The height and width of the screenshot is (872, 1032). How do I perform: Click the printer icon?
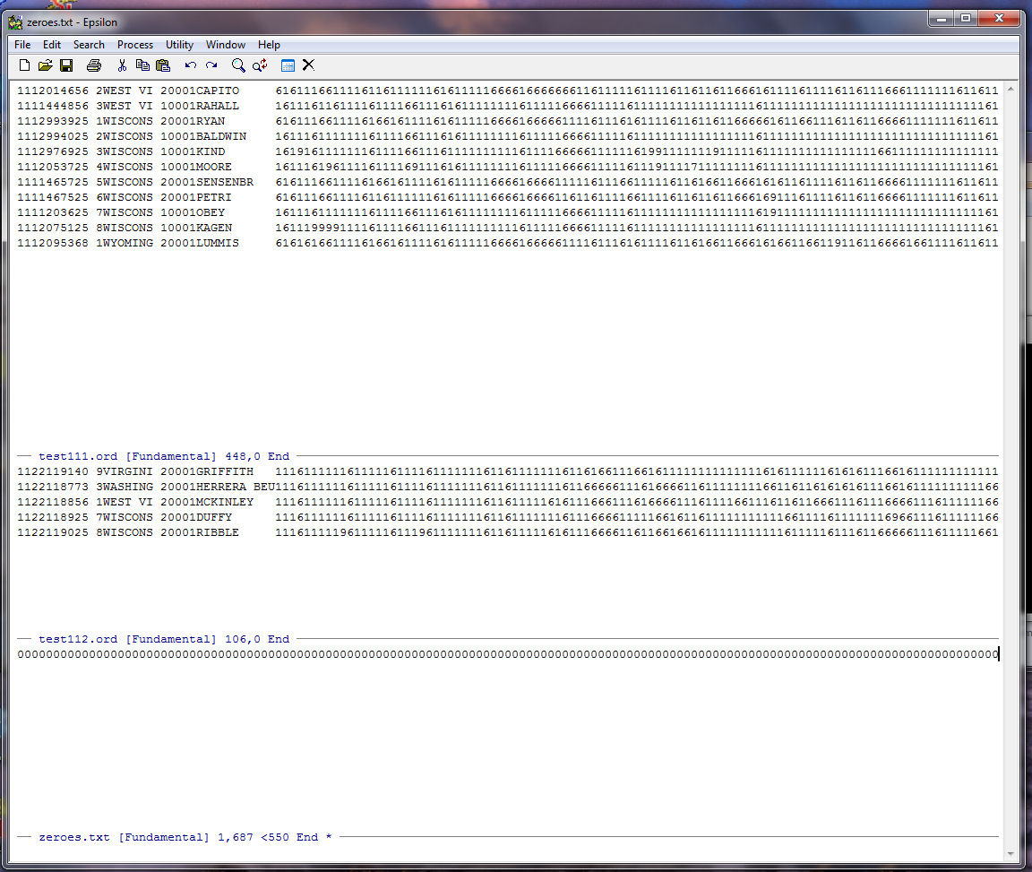click(x=94, y=65)
